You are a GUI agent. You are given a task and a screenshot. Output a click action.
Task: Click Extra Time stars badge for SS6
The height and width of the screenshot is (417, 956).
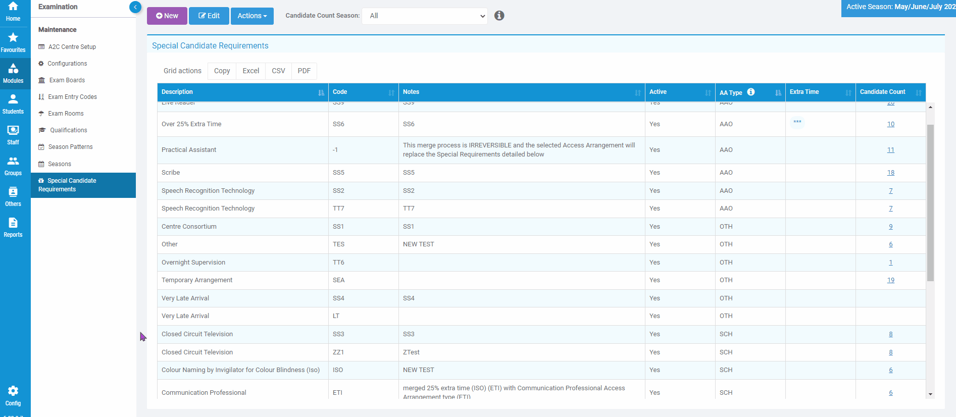[797, 122]
